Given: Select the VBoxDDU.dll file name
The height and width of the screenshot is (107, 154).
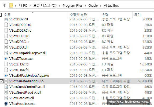Looking at the screenshot, I should [19, 47].
